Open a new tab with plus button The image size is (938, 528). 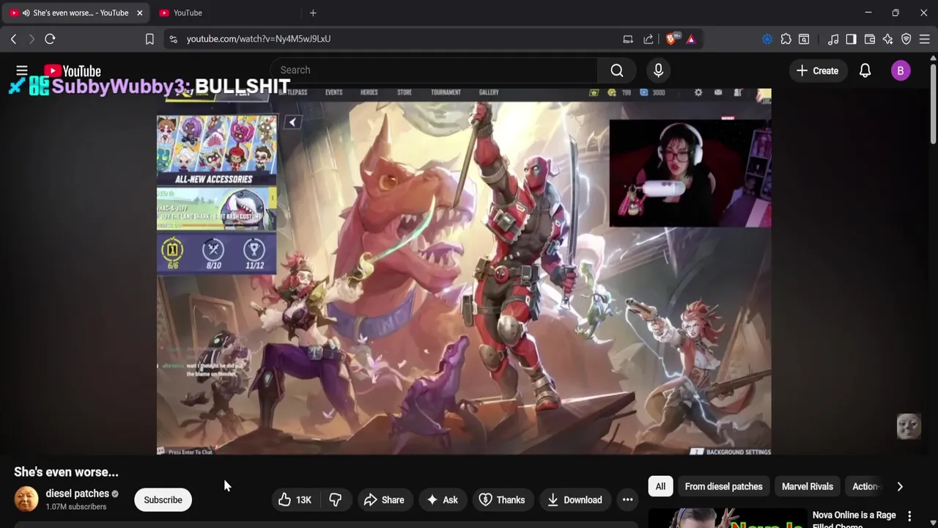click(x=313, y=12)
